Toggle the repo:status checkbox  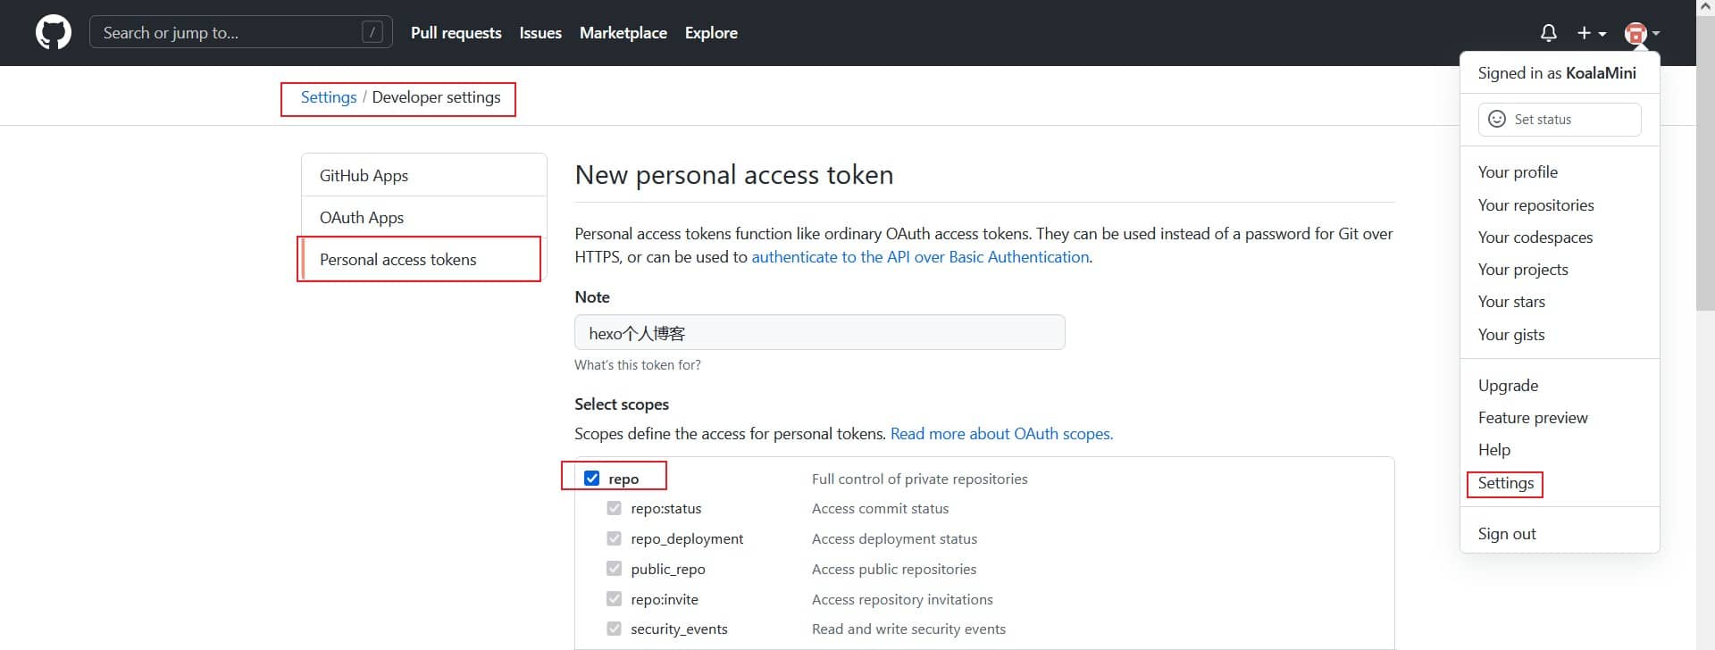[x=614, y=508]
